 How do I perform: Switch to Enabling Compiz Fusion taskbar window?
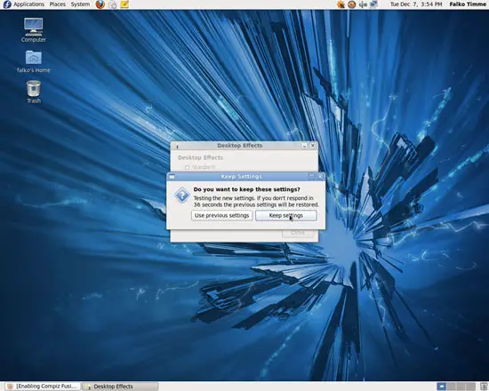pyautogui.click(x=43, y=387)
